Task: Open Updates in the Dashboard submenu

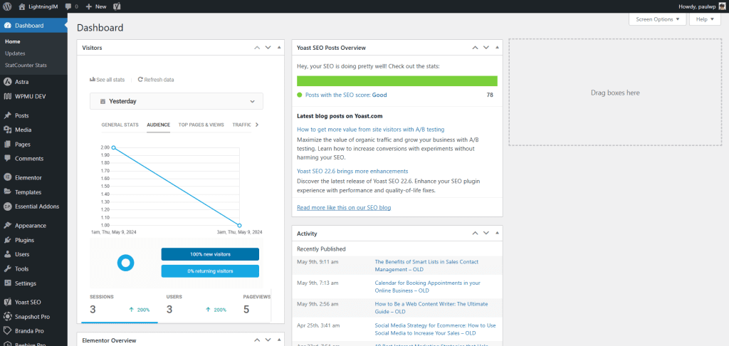Action: [x=16, y=53]
